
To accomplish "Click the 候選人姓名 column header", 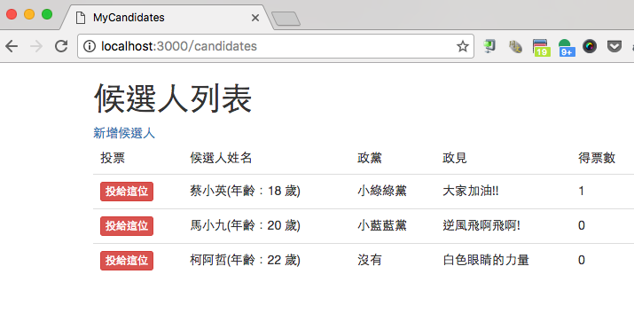I will pos(221,158).
